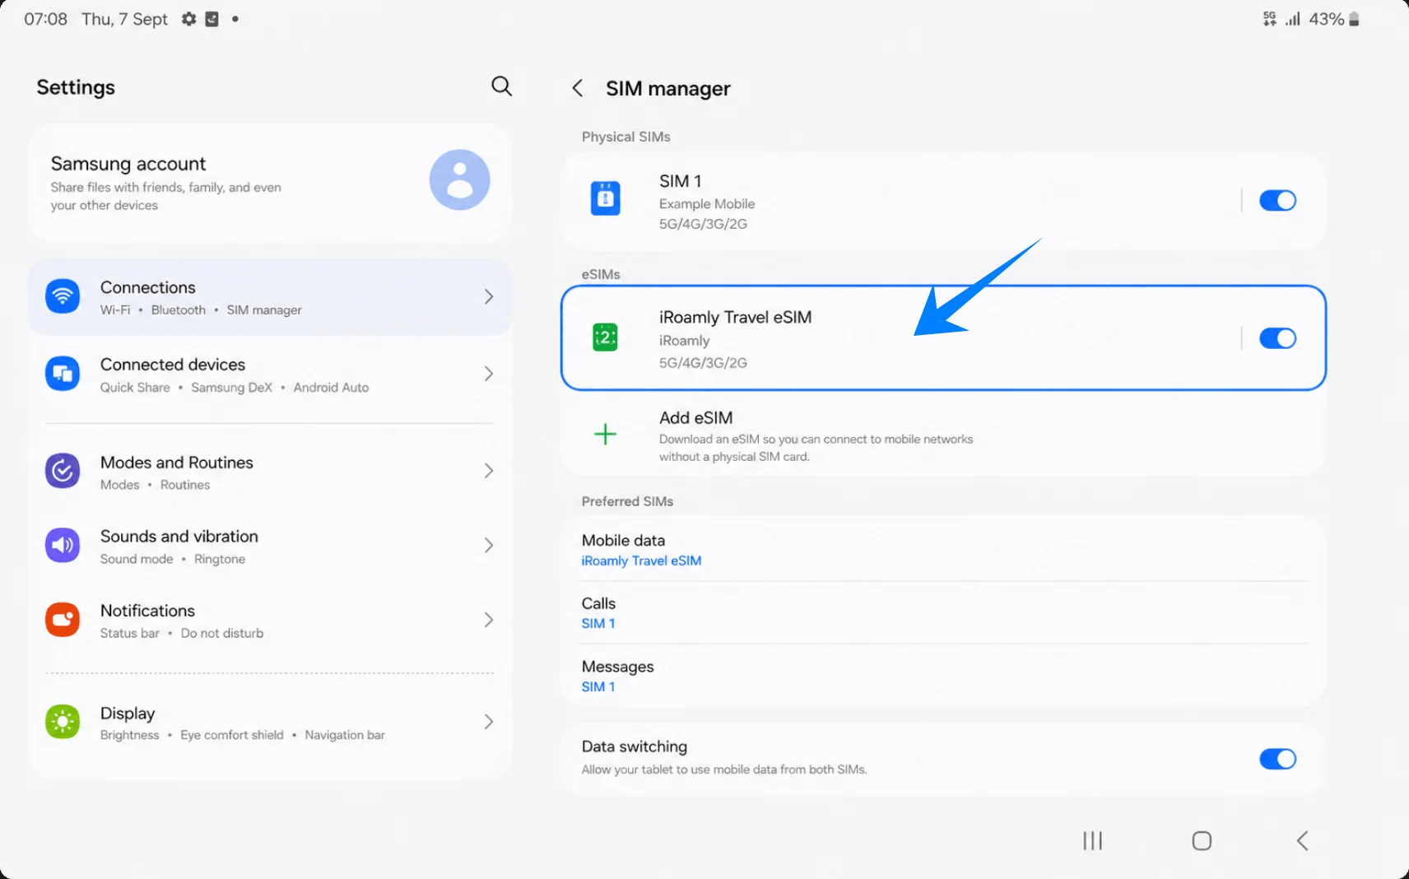Open the Settings search icon
This screenshot has width=1409, height=879.
501,86
